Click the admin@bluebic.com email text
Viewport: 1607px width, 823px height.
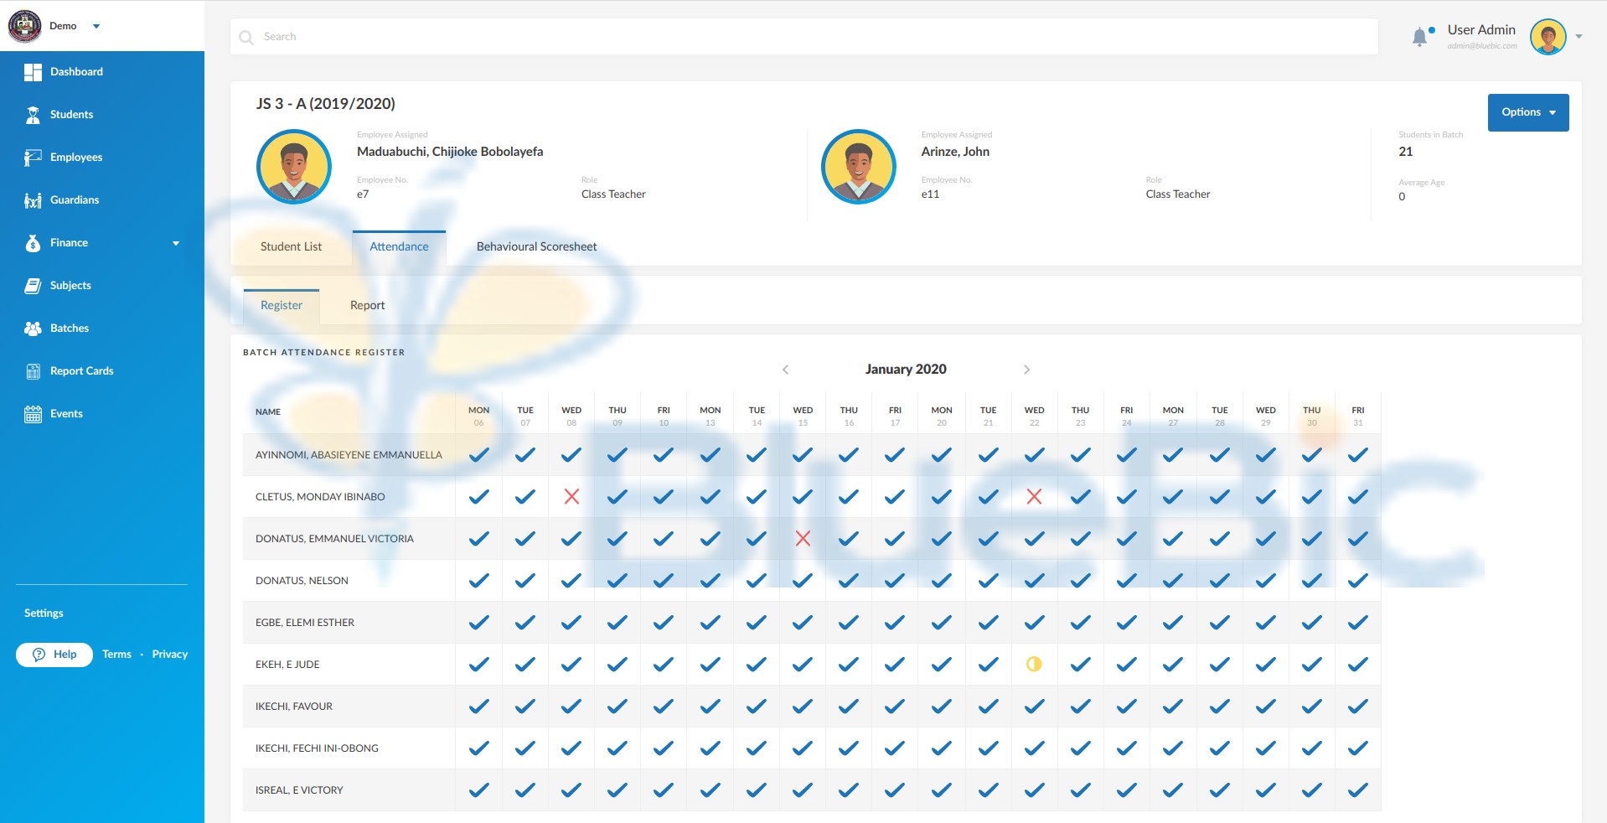pyautogui.click(x=1482, y=46)
